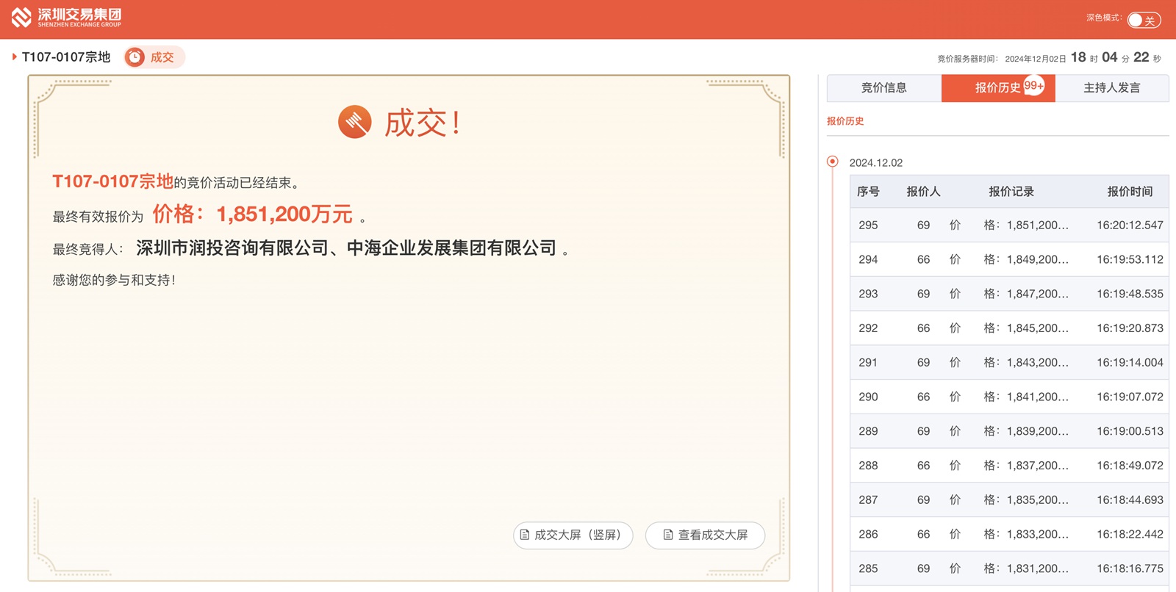
Task: Select bid record row 295
Action: [x=1009, y=225]
